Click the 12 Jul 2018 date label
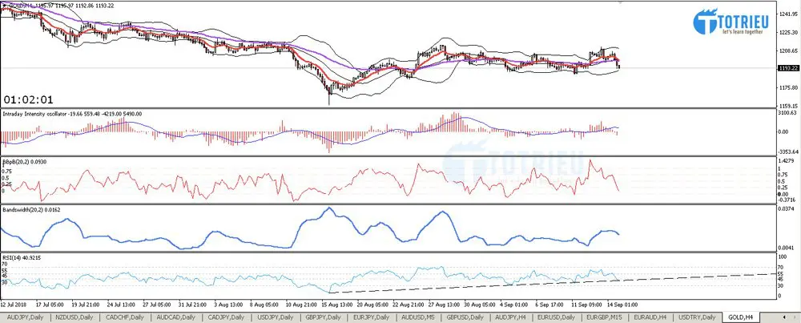Image resolution: width=801 pixels, height=323 pixels. (14, 305)
